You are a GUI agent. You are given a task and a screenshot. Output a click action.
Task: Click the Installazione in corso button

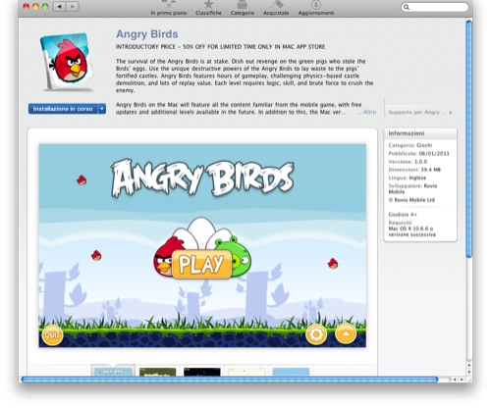click(x=63, y=109)
